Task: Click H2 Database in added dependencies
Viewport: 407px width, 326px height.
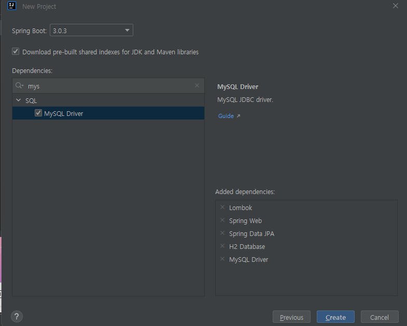Action: (x=247, y=247)
